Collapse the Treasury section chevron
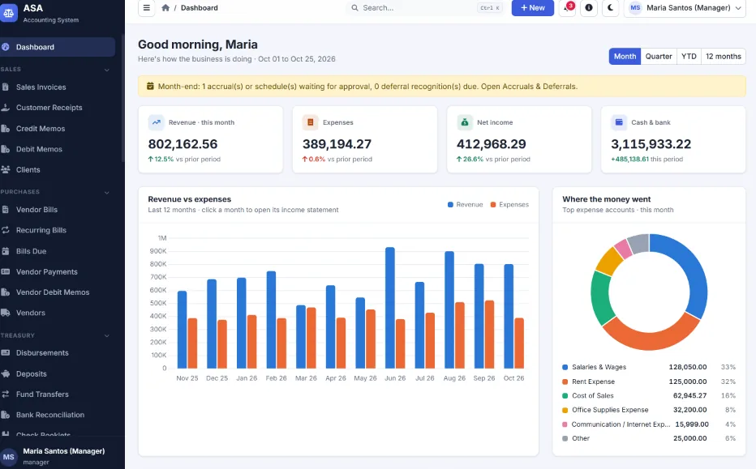This screenshot has width=756, height=469. pyautogui.click(x=106, y=335)
